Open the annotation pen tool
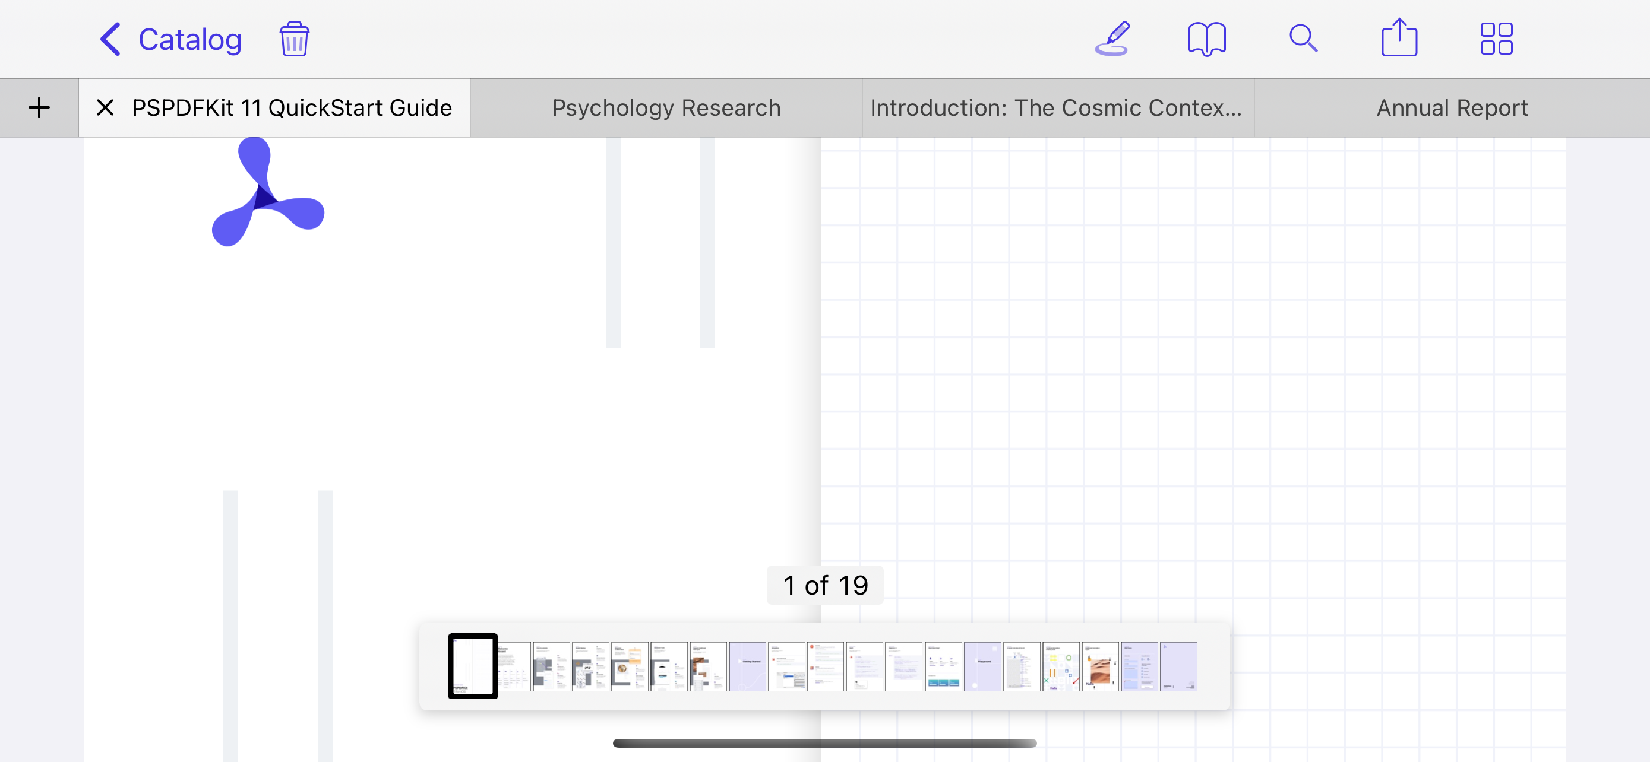This screenshot has width=1650, height=762. click(x=1112, y=39)
